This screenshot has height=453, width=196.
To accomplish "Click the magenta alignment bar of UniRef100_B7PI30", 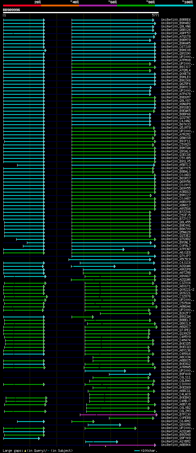I will [x=119, y=414].
